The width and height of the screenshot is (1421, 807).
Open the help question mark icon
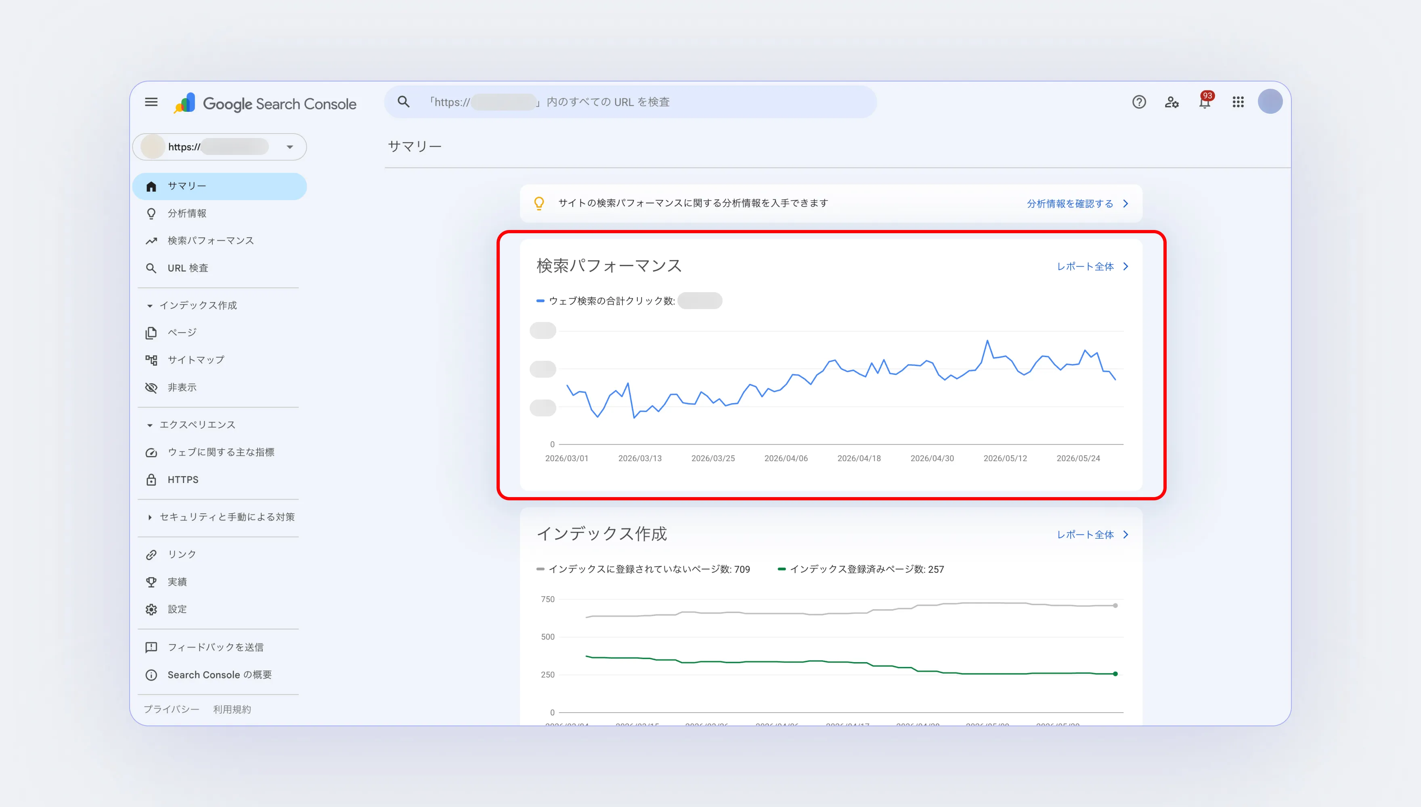1139,102
